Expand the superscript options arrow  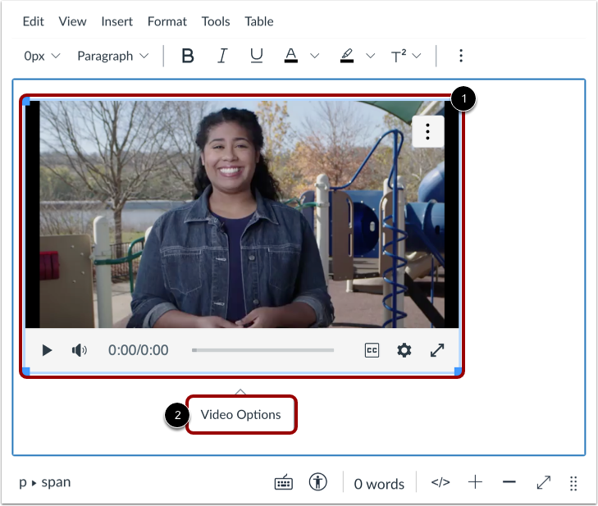point(417,56)
